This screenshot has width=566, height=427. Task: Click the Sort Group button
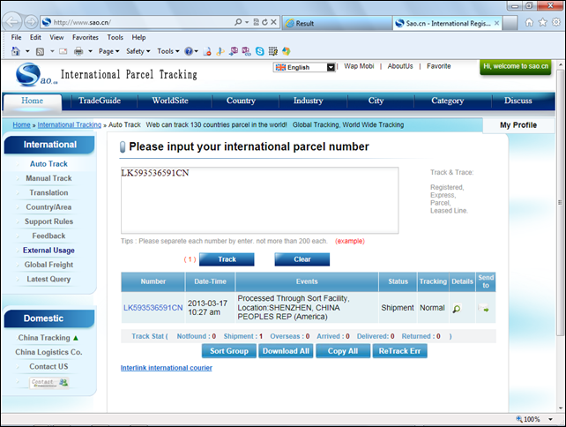click(x=229, y=351)
